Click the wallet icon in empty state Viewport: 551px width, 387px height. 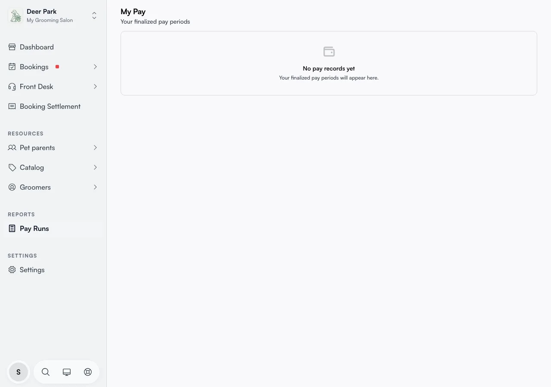(329, 52)
